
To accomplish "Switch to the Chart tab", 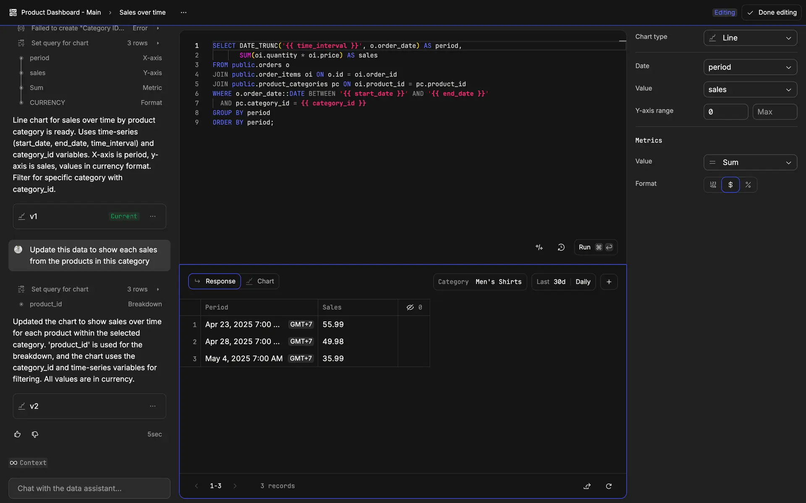I will click(x=260, y=281).
